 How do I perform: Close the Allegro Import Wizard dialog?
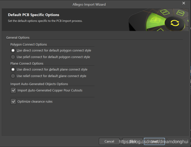coord(184,3)
